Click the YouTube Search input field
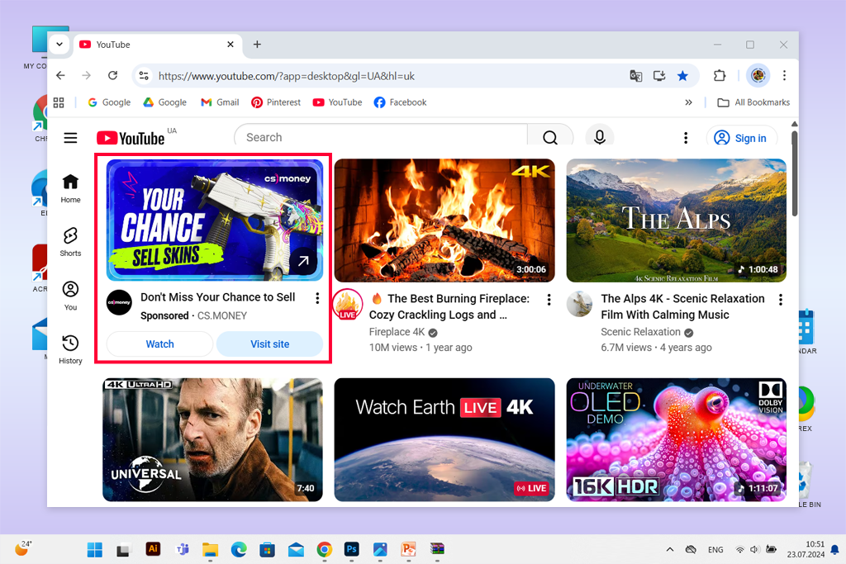846x564 pixels. click(380, 137)
